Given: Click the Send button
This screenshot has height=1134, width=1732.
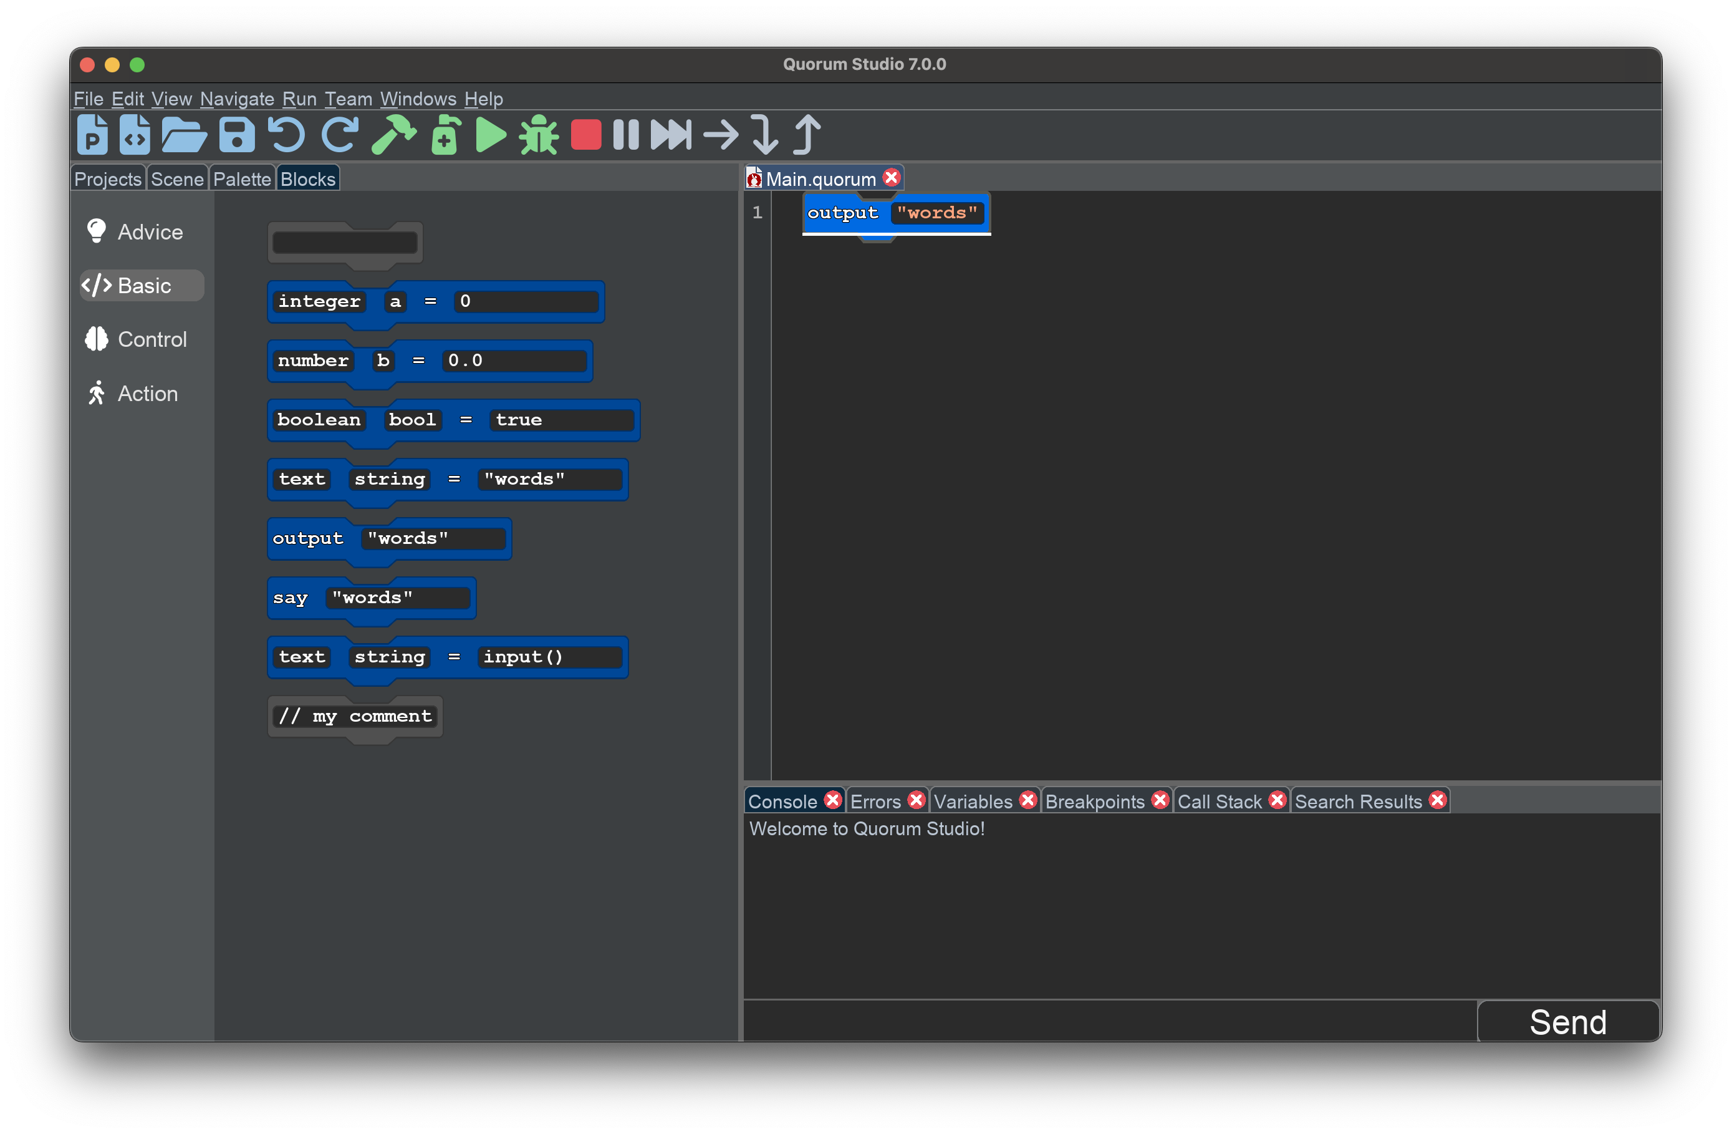Looking at the screenshot, I should (1568, 1021).
